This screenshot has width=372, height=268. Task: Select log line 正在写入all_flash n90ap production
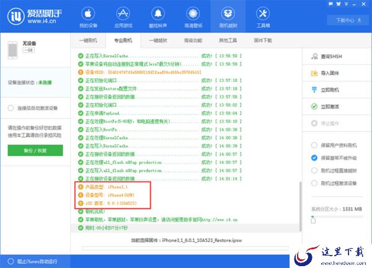tap(159, 171)
